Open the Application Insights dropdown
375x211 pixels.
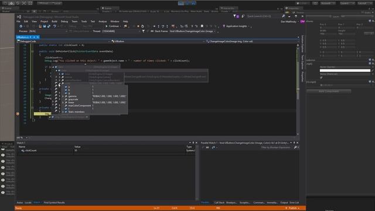pyautogui.click(x=236, y=26)
